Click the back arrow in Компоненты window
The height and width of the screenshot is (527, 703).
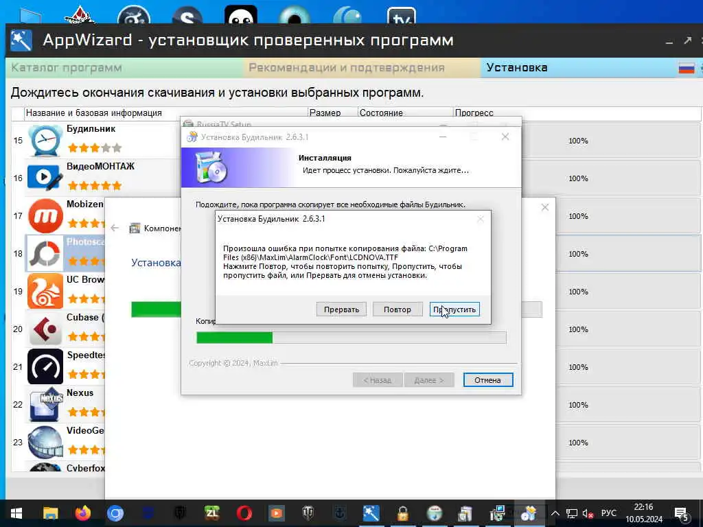[115, 228]
